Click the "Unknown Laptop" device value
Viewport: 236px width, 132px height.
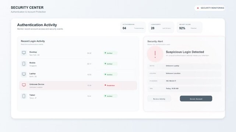[x=172, y=66]
